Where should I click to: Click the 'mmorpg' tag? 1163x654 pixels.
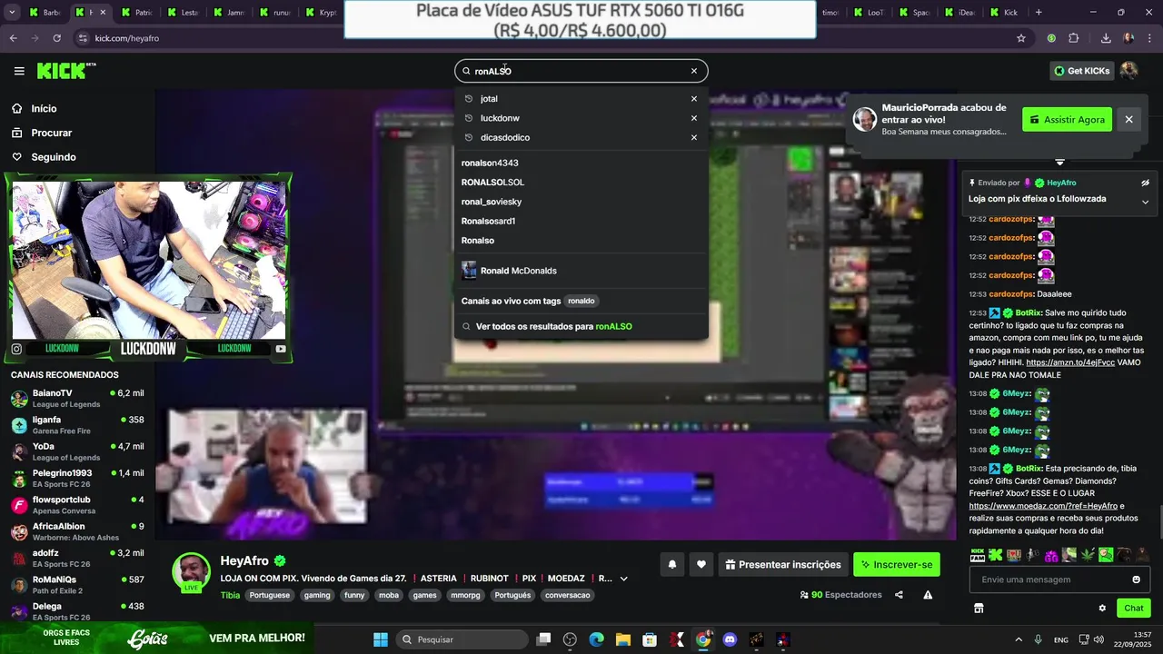465,596
